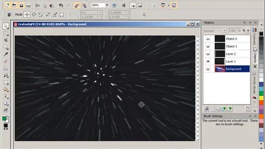The width and height of the screenshot is (265, 149).
Task: Toggle visibility eye of Layer 2
Action: (208, 54)
